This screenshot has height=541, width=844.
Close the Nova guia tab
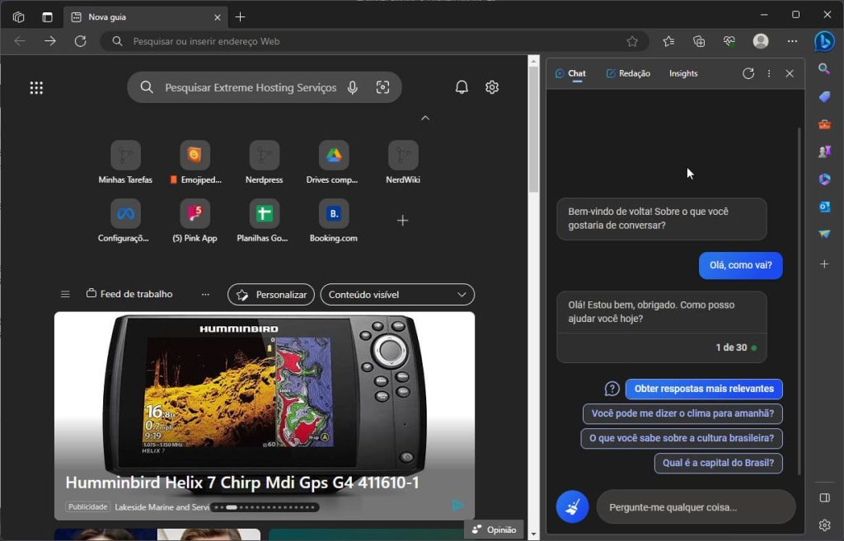click(x=218, y=17)
